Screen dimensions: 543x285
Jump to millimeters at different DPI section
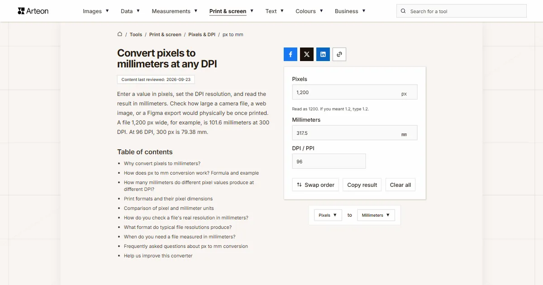point(189,186)
